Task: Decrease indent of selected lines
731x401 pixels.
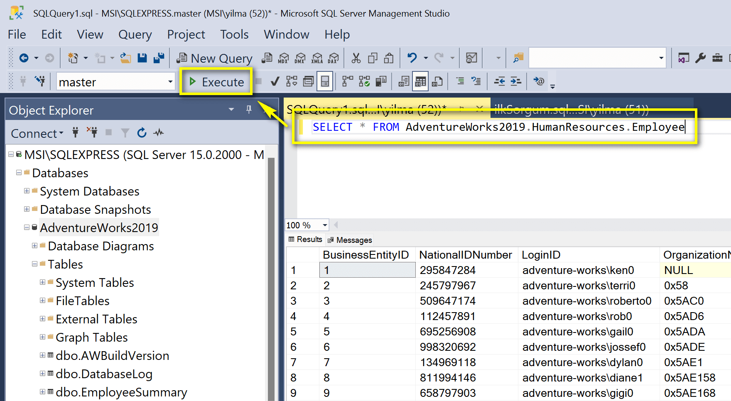Action: click(499, 81)
